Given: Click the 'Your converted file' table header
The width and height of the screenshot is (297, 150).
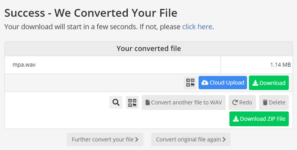Looking at the screenshot, I should click(149, 49).
